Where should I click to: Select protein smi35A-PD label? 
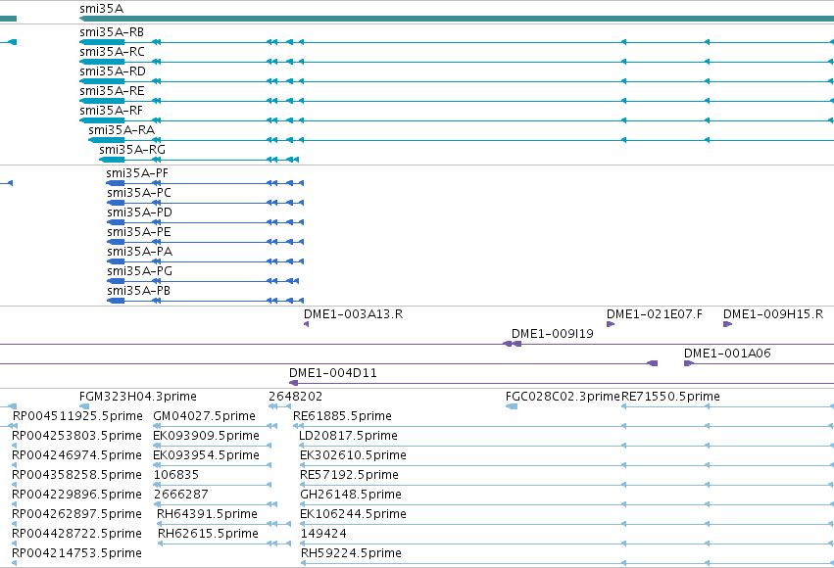pyautogui.click(x=139, y=213)
